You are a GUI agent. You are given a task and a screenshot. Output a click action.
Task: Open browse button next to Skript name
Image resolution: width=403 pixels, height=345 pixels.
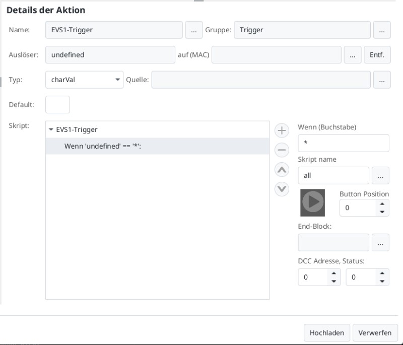[x=380, y=176]
